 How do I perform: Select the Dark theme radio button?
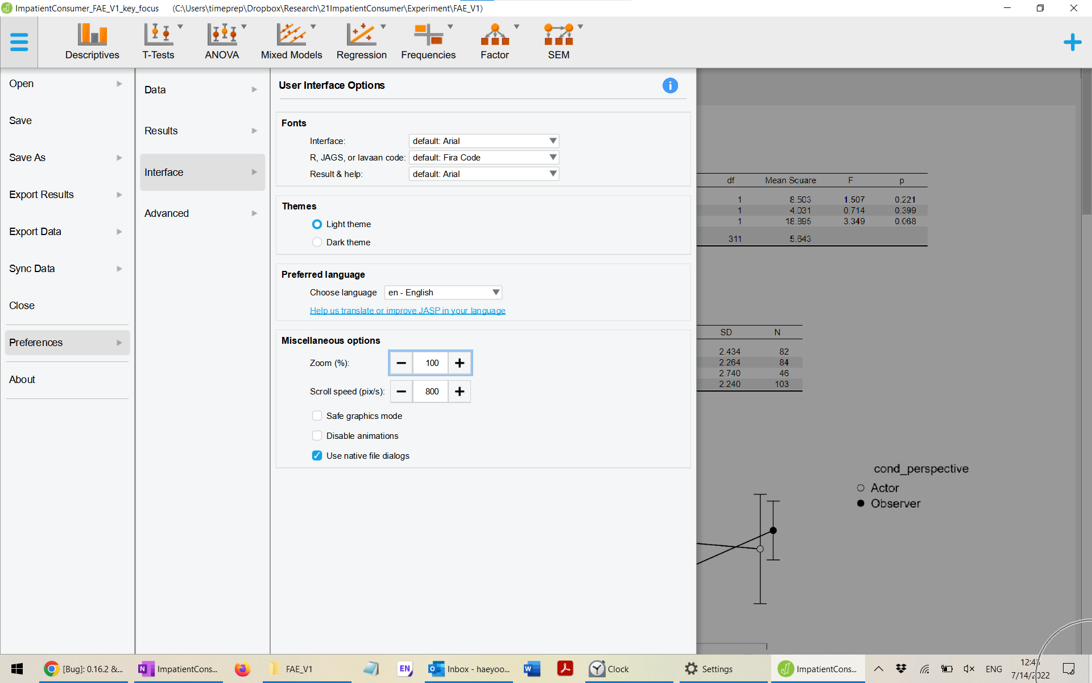317,242
